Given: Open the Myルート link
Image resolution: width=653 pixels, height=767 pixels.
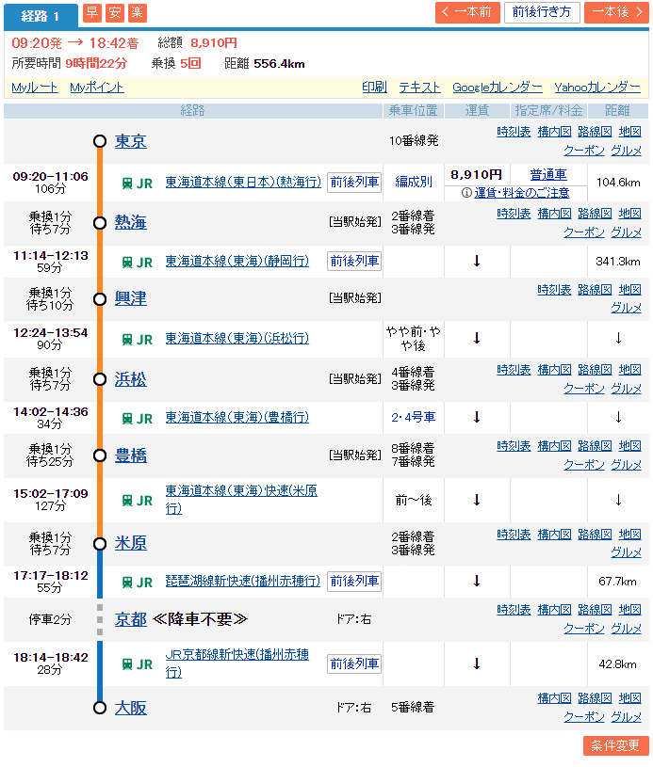Looking at the screenshot, I should 35,88.
